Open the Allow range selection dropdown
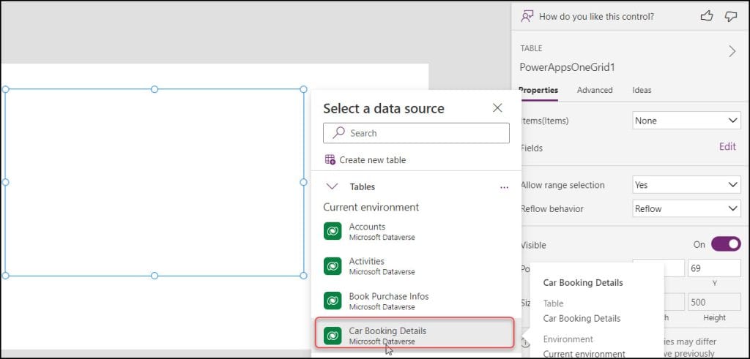 pyautogui.click(x=686, y=185)
